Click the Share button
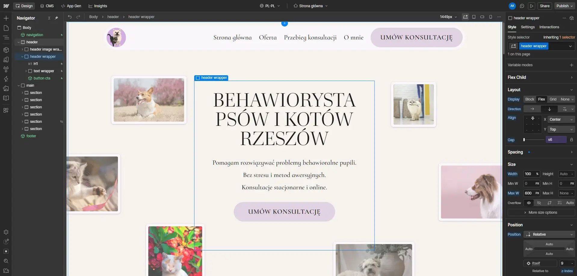The width and height of the screenshot is (577, 276). pyautogui.click(x=545, y=6)
